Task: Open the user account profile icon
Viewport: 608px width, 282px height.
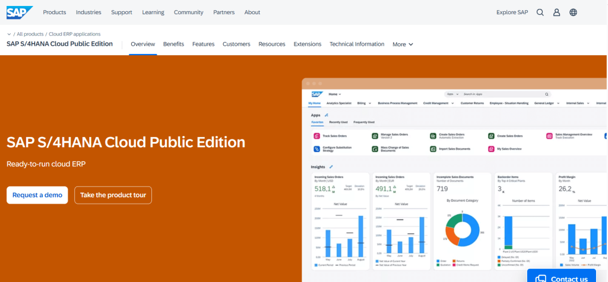Action: 557,12
